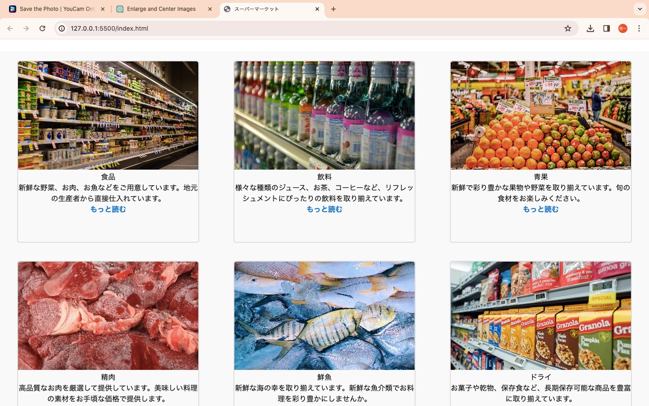Screen dimensions: 649x406
Task: Click the 青果 card title
Action: [540, 177]
